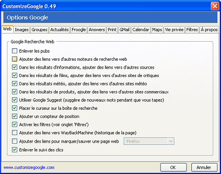Uncheck 'Enlever le suivi des clics'
The width and height of the screenshot is (221, 174).
click(15, 150)
